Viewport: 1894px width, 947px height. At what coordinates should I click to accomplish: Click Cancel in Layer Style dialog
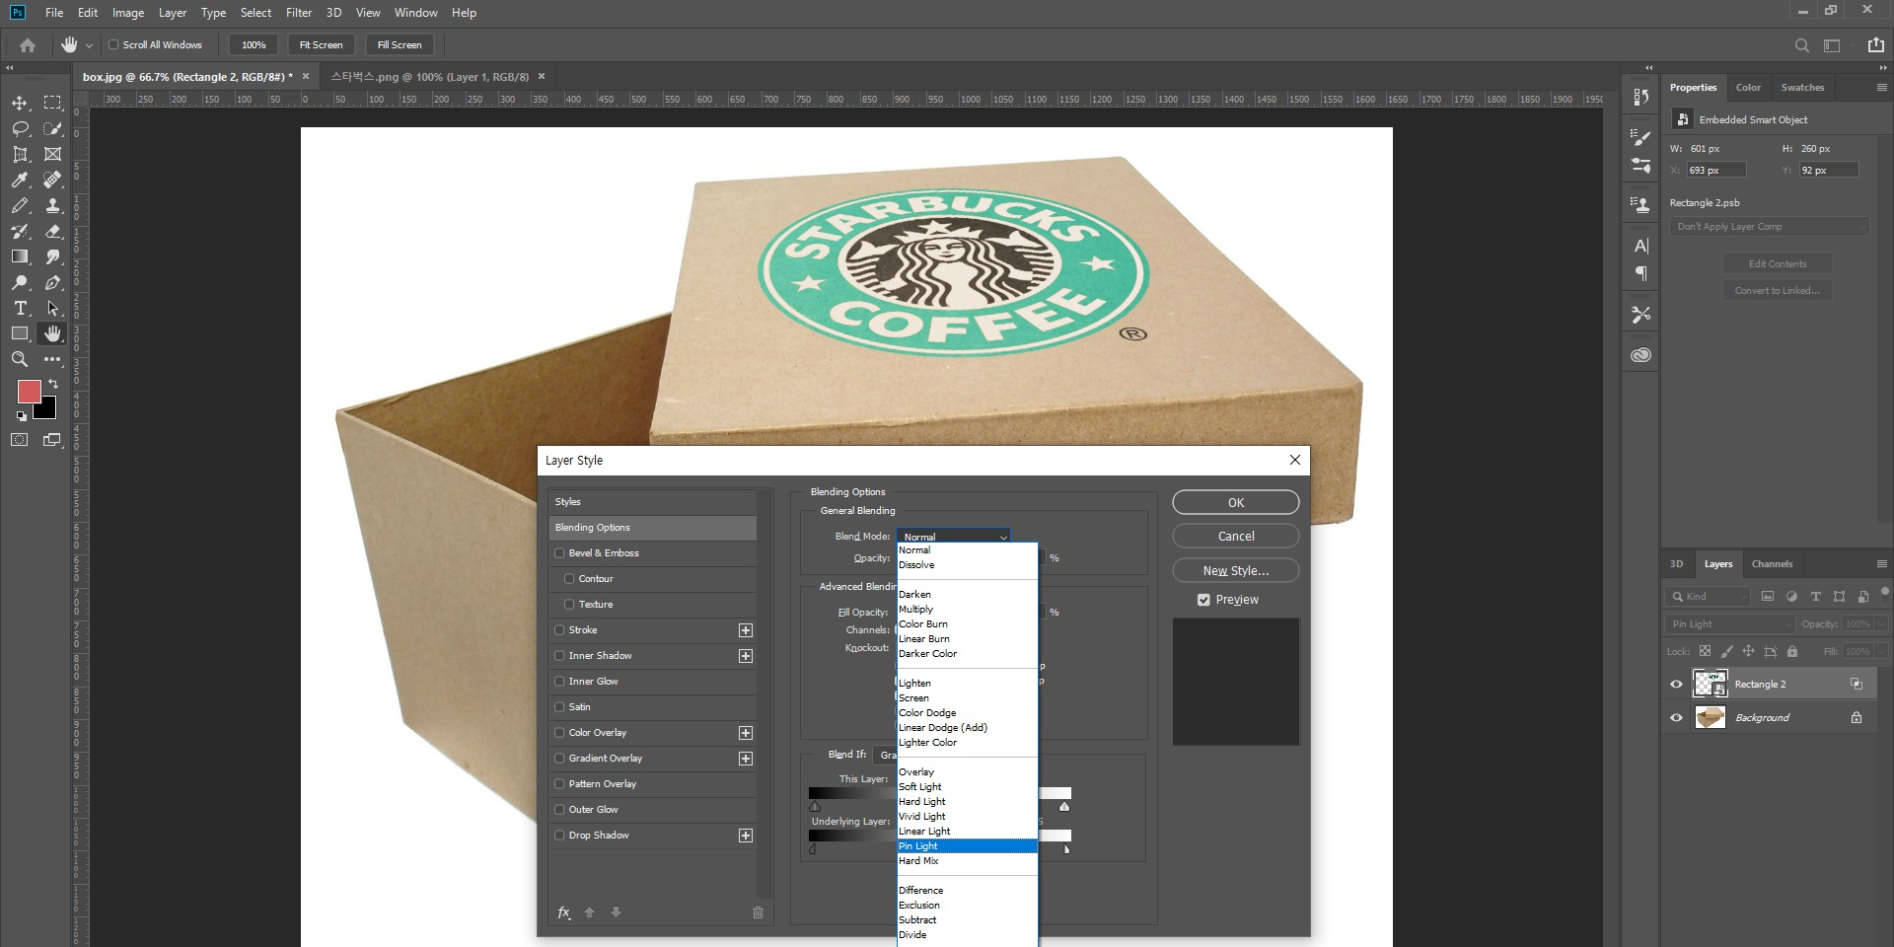(1235, 536)
